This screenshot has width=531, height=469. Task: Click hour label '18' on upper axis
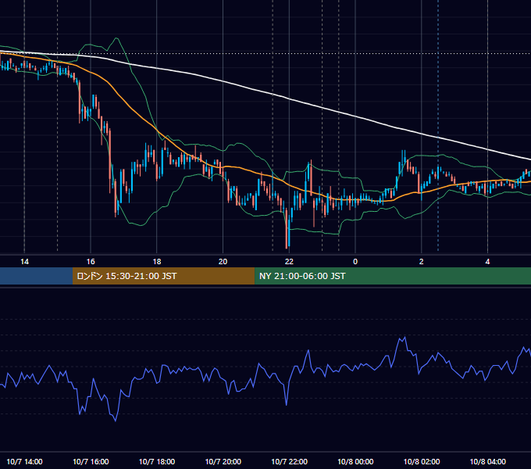pyautogui.click(x=157, y=262)
